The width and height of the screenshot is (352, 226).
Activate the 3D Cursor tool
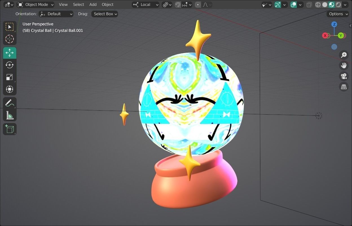(x=10, y=39)
